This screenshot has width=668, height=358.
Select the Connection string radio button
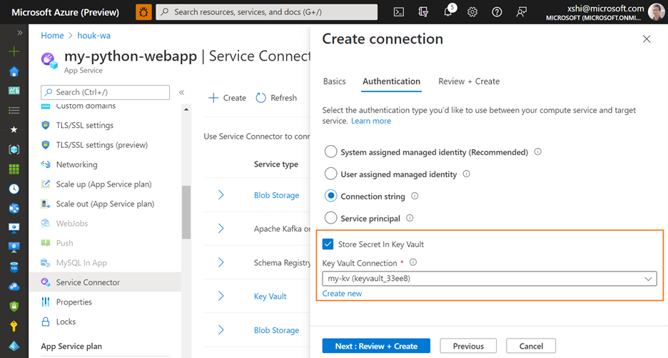(x=330, y=197)
